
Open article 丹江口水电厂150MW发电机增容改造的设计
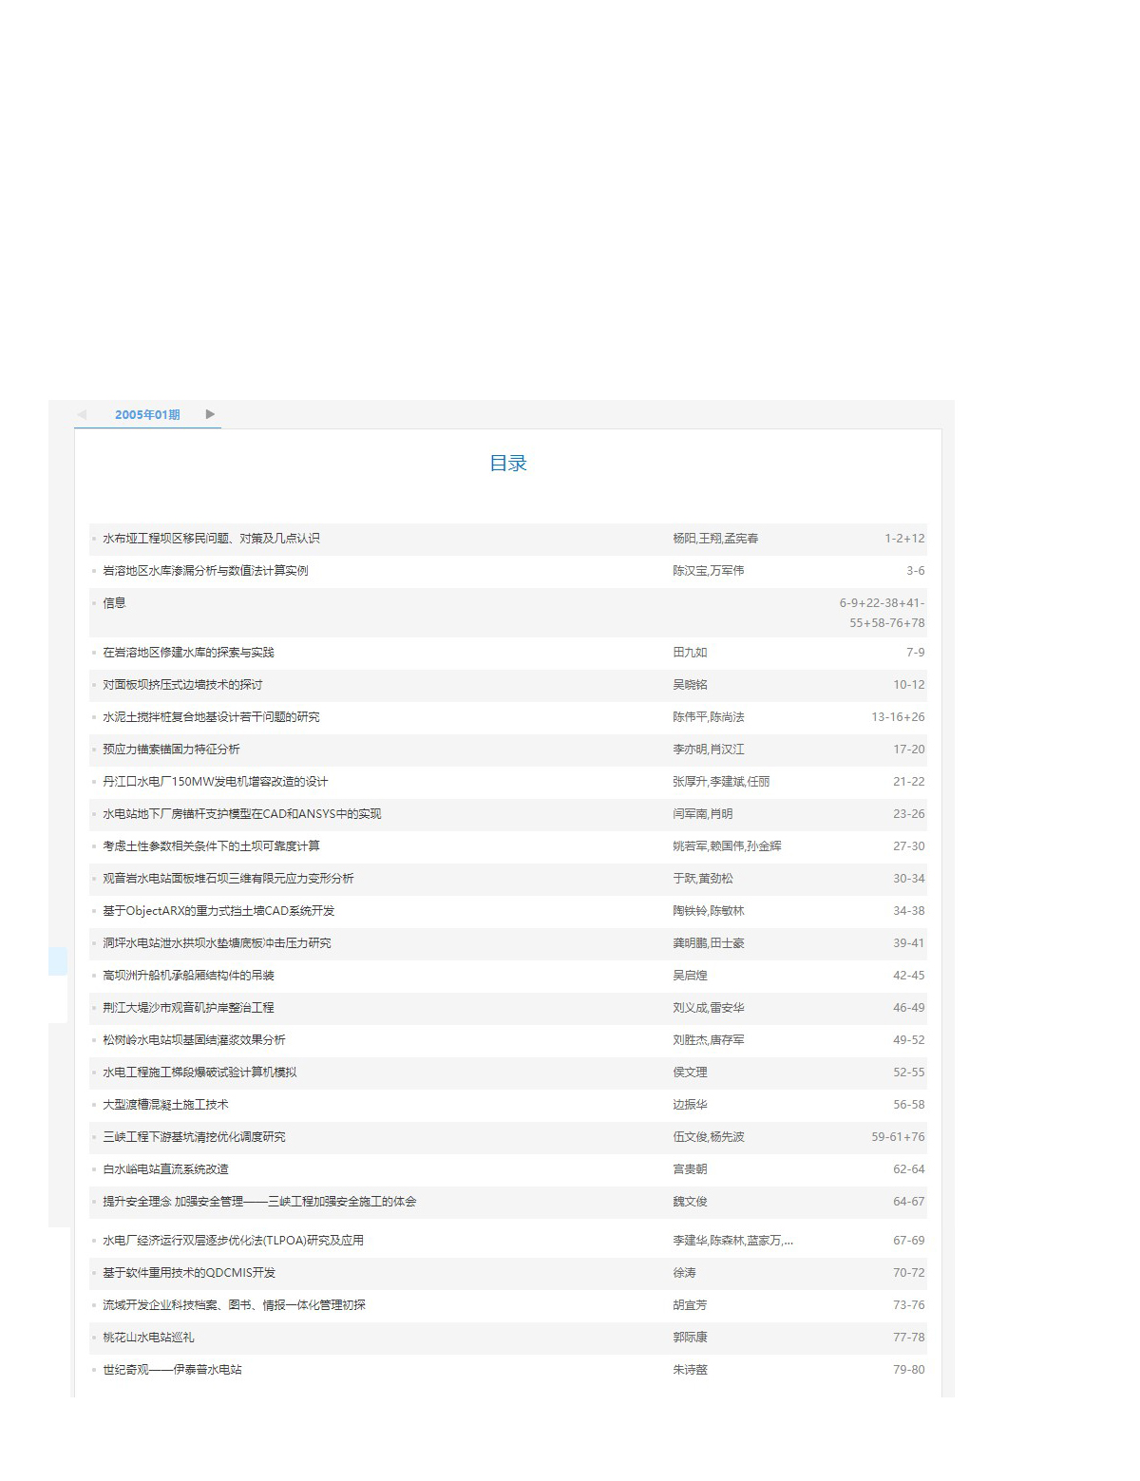pyautogui.click(x=216, y=782)
